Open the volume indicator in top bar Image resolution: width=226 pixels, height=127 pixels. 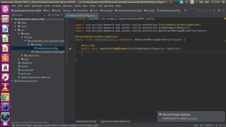(207, 2)
